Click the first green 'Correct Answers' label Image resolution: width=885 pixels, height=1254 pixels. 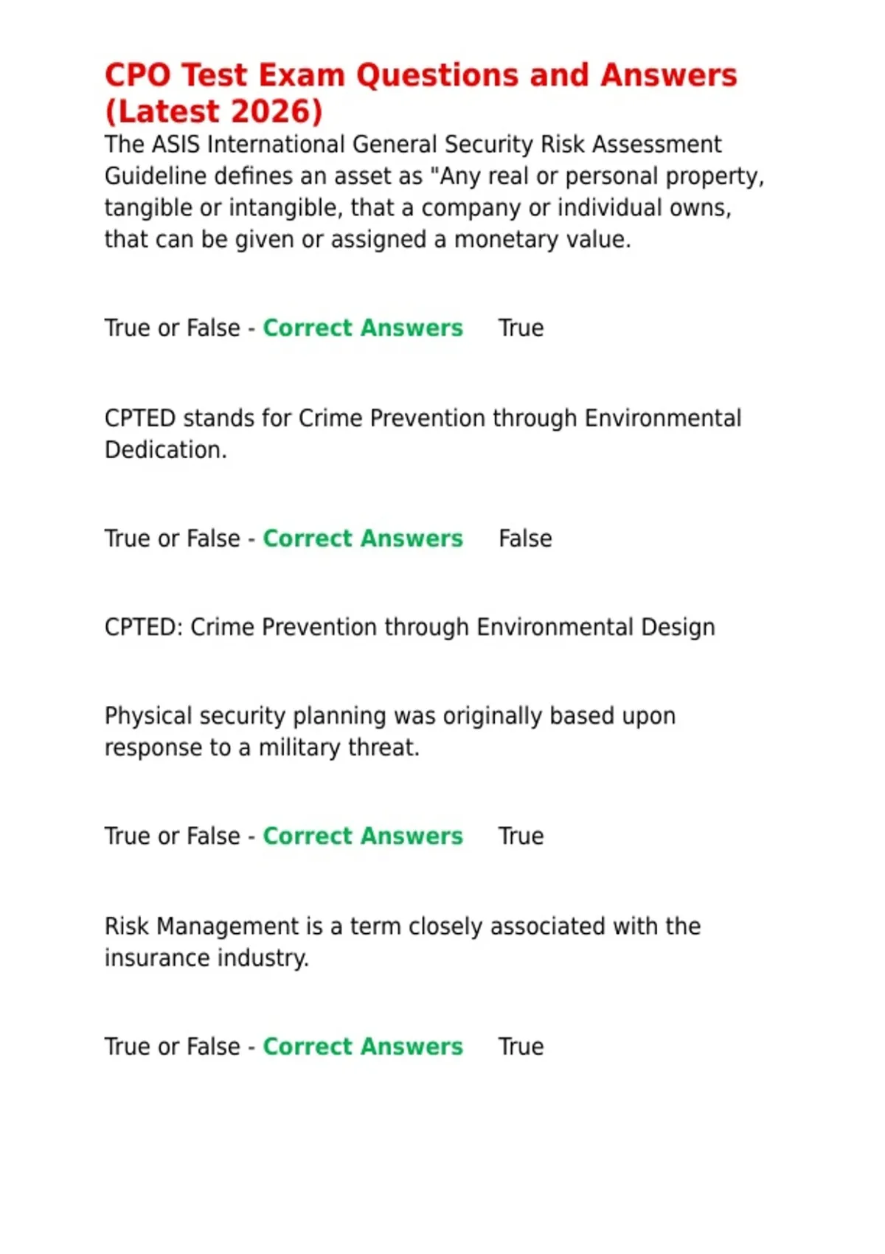363,328
